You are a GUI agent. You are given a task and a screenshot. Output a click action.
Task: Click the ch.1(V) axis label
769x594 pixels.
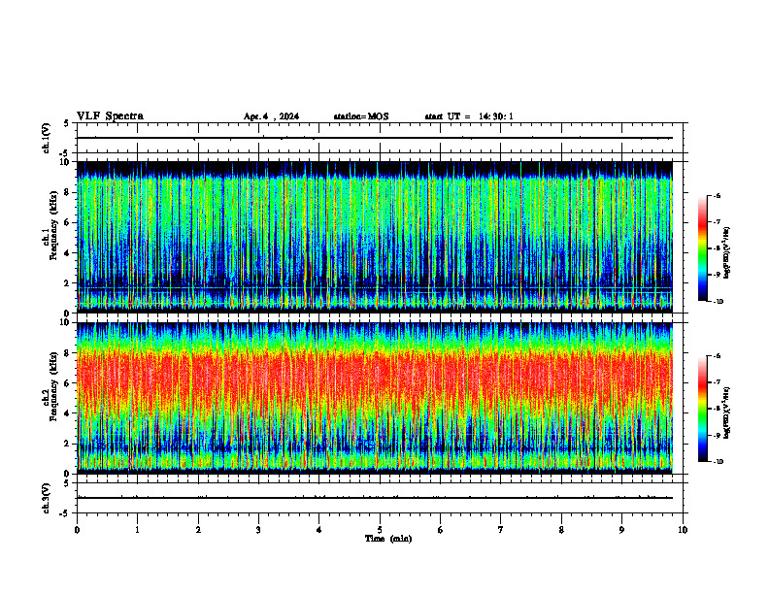click(47, 138)
